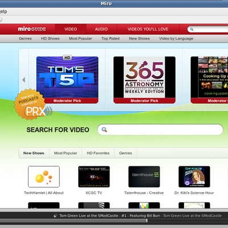The width and height of the screenshot is (228, 228).
Task: Open Video by Language in the submenu
Action: [x=176, y=39]
